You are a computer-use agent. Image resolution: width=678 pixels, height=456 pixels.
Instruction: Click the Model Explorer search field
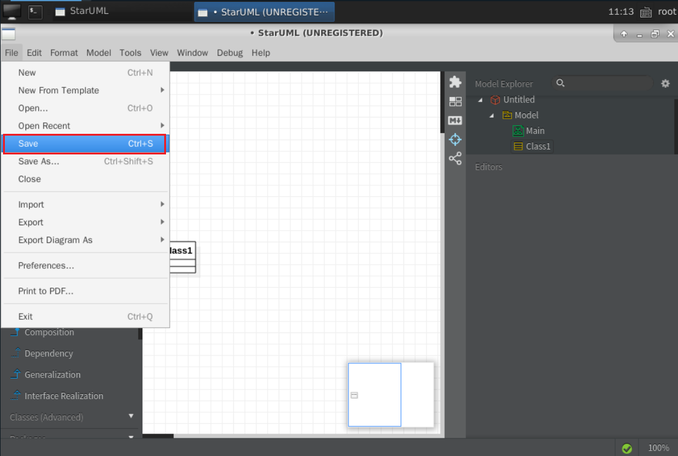(602, 83)
